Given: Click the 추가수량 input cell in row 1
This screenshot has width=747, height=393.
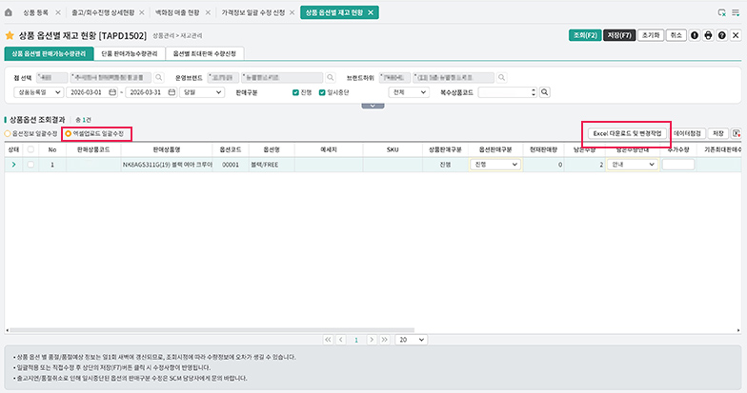Looking at the screenshot, I should click(x=678, y=165).
